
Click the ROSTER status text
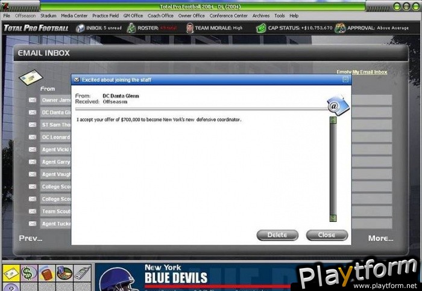(x=157, y=28)
